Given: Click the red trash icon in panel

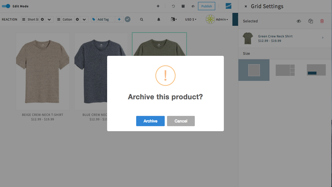Looking at the screenshot, I should (x=322, y=21).
